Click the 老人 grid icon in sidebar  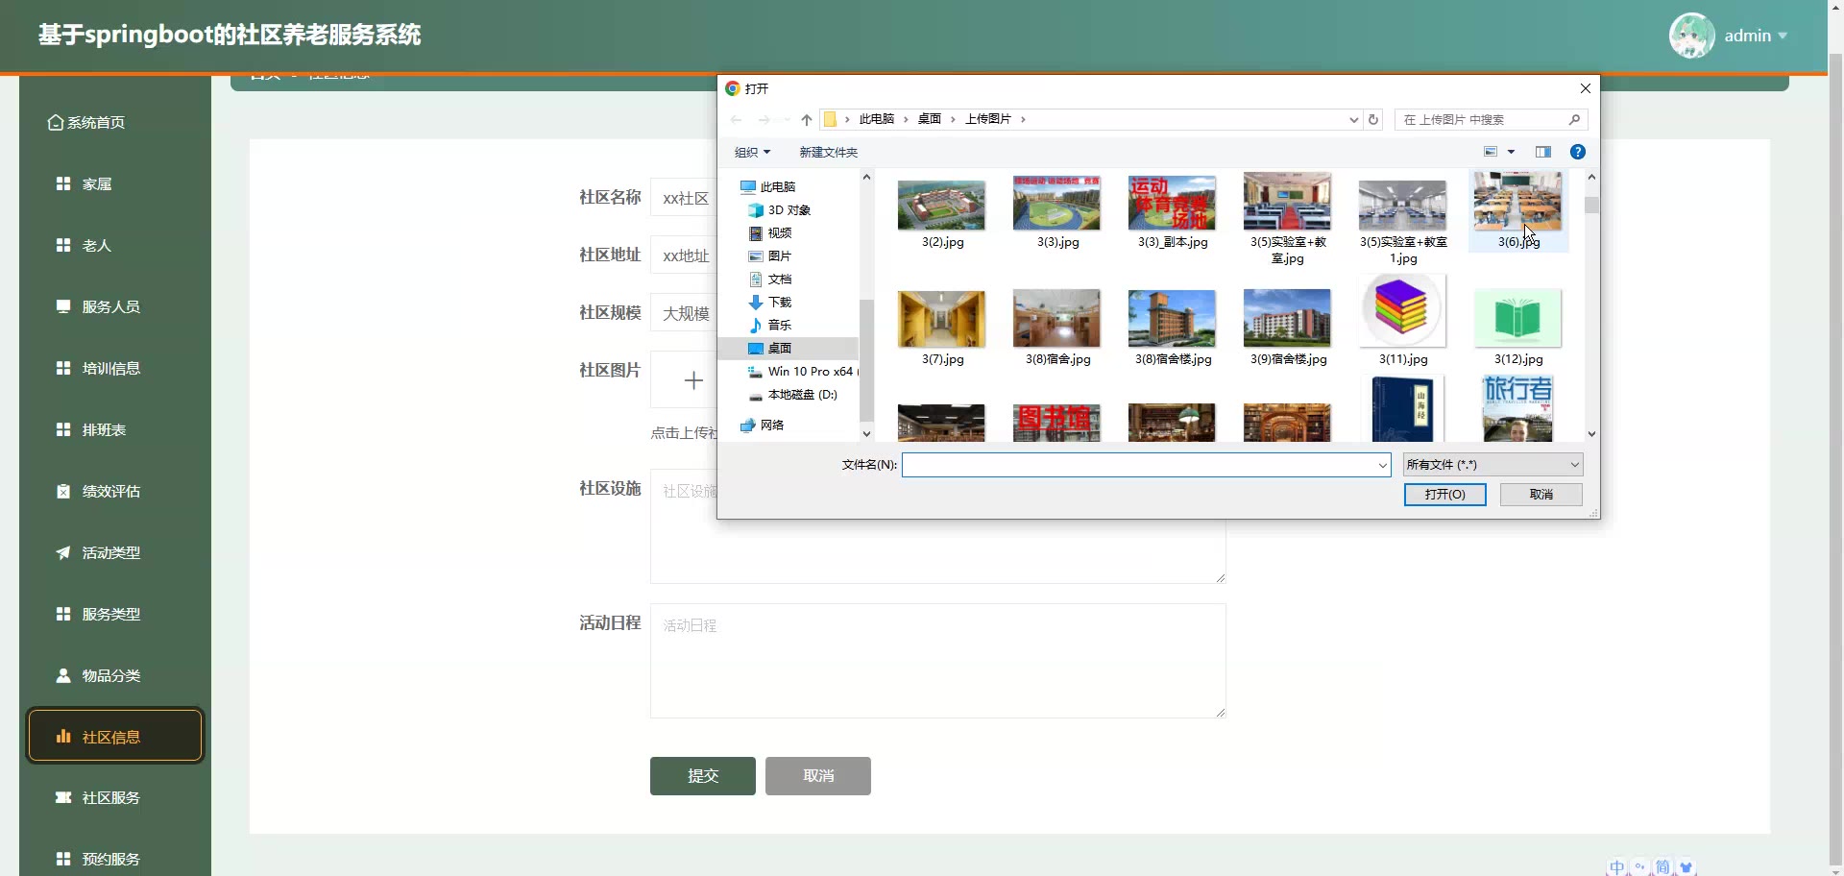point(63,245)
